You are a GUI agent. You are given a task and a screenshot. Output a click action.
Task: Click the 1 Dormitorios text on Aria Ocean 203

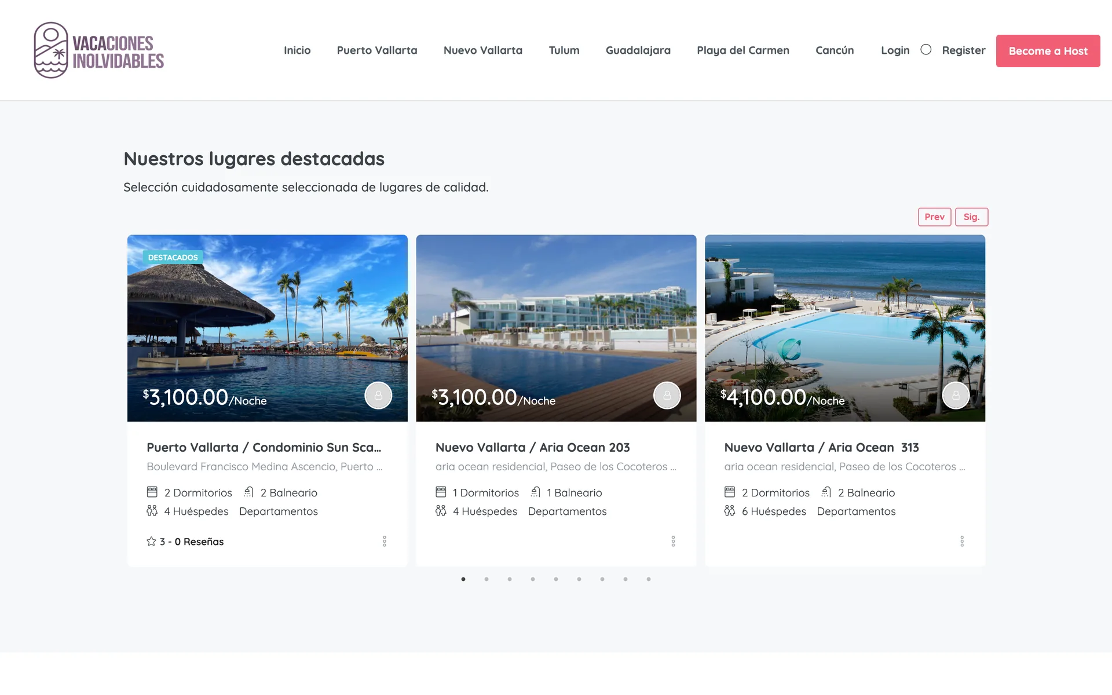[486, 493]
